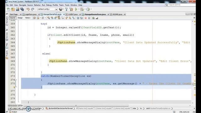Viewport: 201px width, 113px height.
Task: Click the globe browser icon in toolbar
Action: [x=61, y=9]
